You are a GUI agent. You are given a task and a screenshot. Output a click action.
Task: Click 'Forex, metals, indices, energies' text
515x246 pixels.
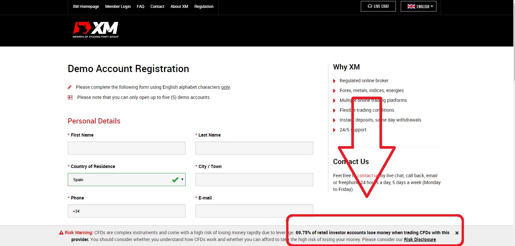(x=372, y=90)
